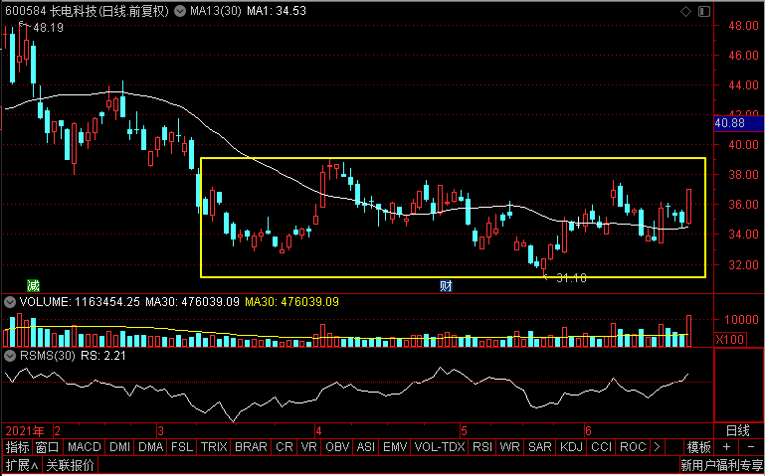The width and height of the screenshot is (766, 476).
Task: Click the 新用户福利专享 promotion link
Action: [x=721, y=465]
